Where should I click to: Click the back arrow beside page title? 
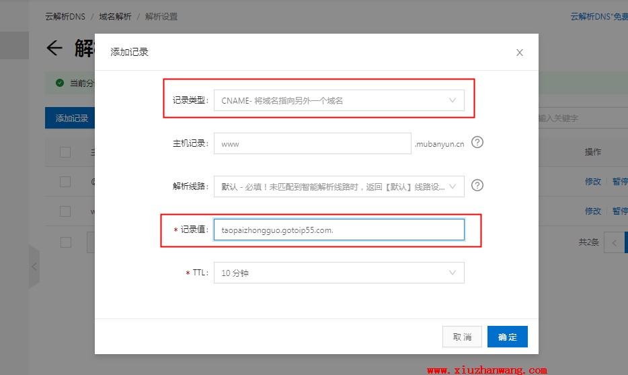coord(54,48)
